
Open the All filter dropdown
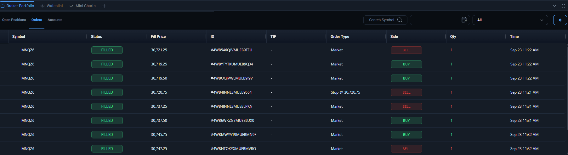510,20
